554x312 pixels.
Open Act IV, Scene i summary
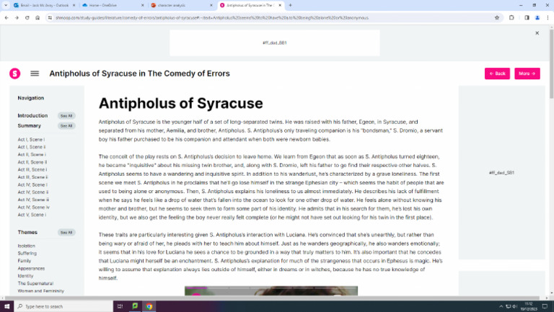(32, 184)
